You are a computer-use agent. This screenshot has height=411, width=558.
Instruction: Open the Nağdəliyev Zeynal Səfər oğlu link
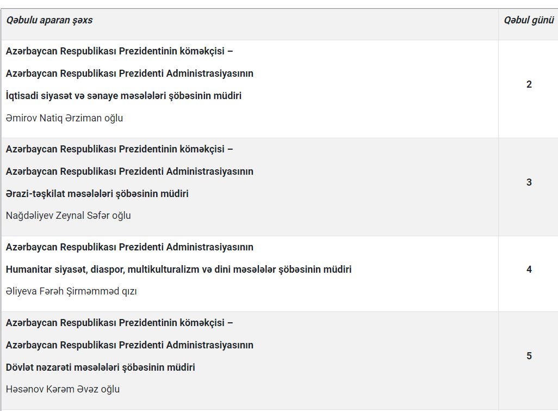[68, 216]
